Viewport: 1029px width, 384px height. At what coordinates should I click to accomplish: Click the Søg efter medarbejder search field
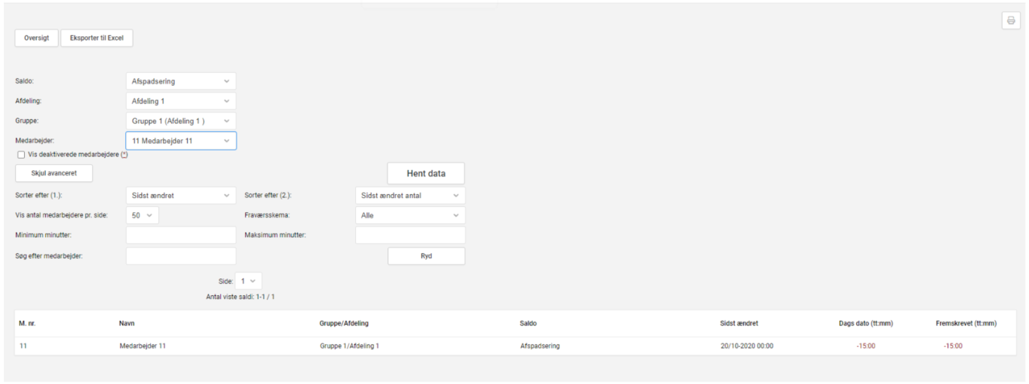[x=180, y=256]
